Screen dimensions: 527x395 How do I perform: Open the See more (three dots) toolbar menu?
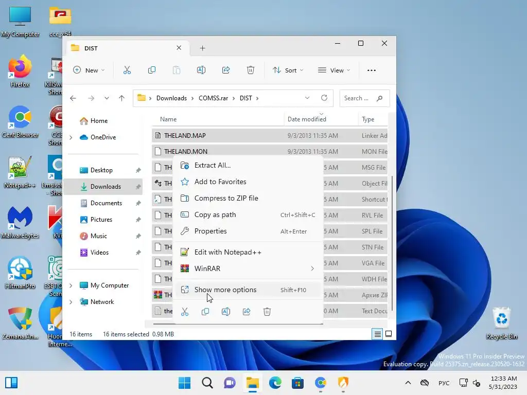pyautogui.click(x=372, y=70)
